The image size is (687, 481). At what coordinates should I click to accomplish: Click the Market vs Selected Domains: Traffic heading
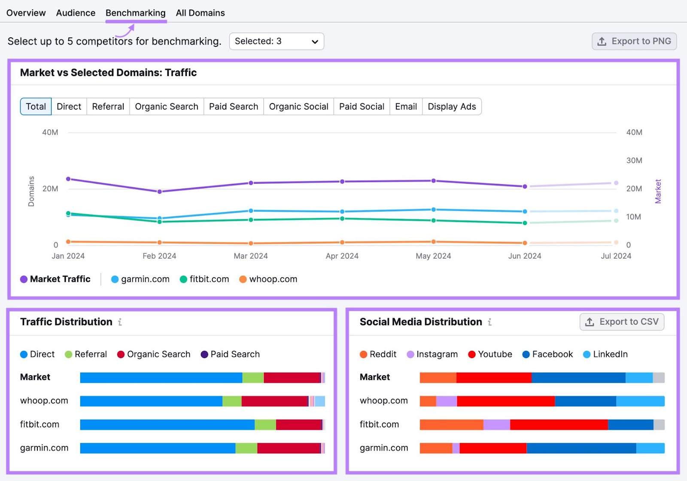point(108,73)
